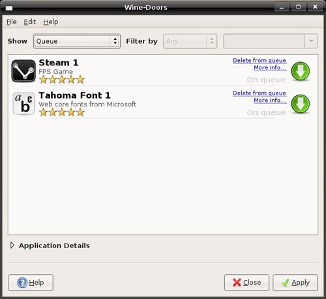Screen dimensions: 326x299
Task: Click the star rating under Steam 1
Action: (x=62, y=80)
